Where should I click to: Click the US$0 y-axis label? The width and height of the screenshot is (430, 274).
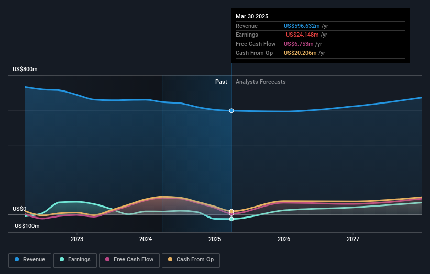19,209
